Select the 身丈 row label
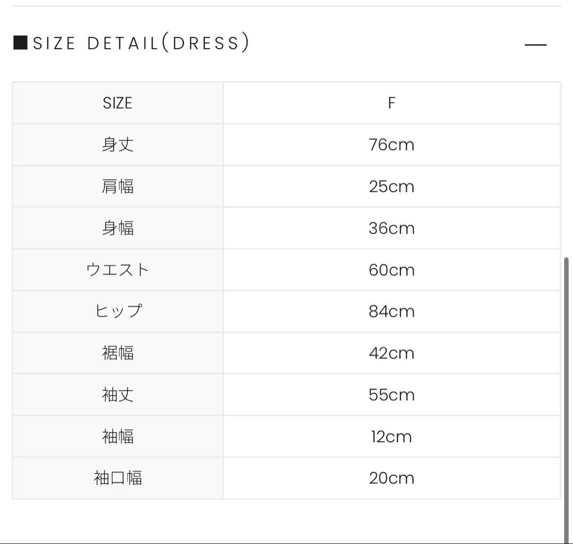Image resolution: width=573 pixels, height=544 pixels. tap(118, 144)
